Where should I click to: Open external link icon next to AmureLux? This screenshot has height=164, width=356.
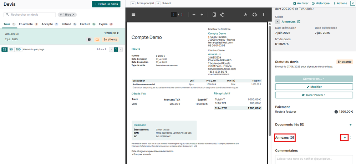[299, 22]
